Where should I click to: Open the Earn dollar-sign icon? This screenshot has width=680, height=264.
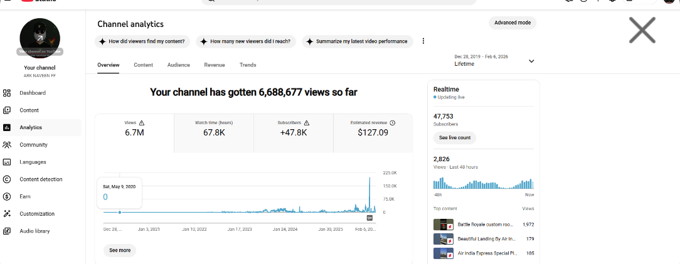coord(7,196)
